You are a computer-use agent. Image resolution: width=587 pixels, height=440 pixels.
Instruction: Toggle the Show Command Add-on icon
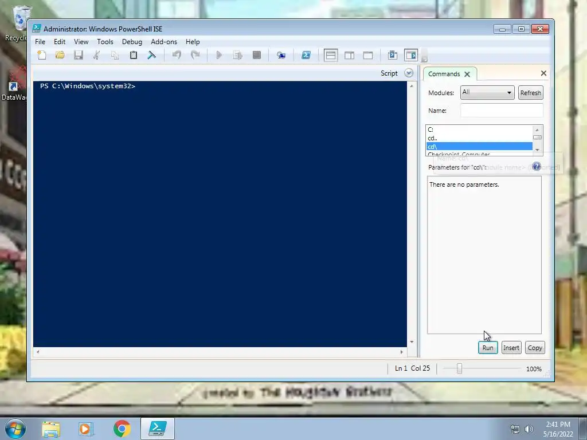(x=410, y=56)
